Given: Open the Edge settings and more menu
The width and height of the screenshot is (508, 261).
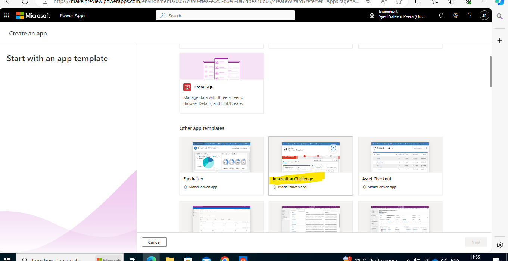Looking at the screenshot, I should [484, 2].
